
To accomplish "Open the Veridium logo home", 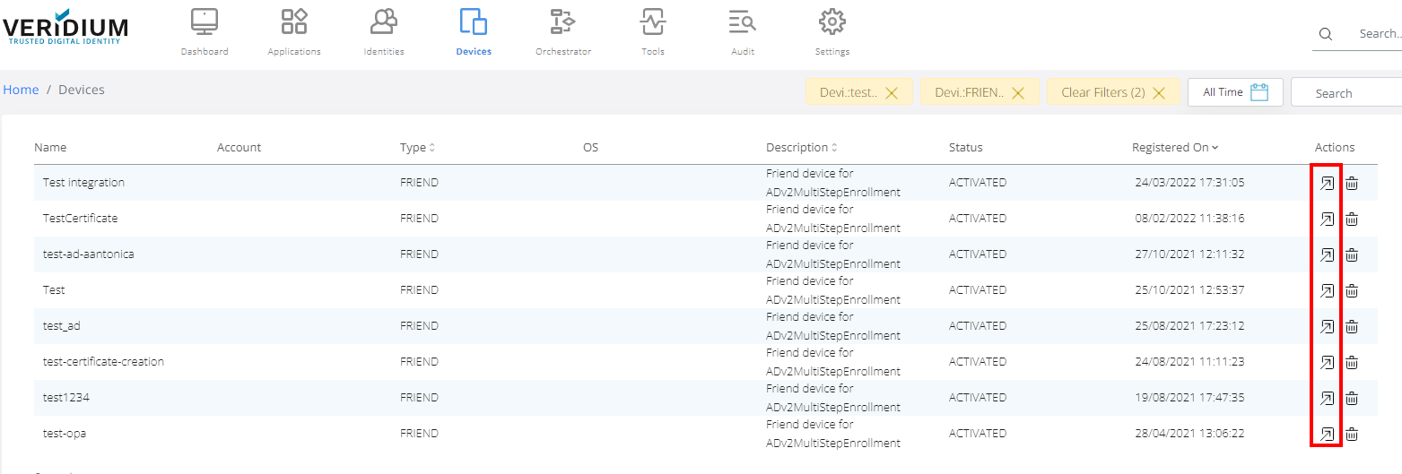I will coord(65,27).
